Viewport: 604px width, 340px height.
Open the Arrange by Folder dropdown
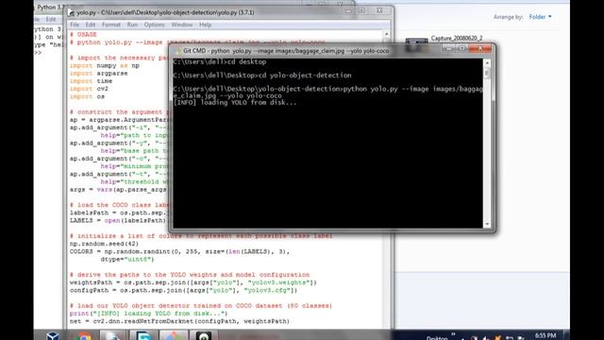540,17
